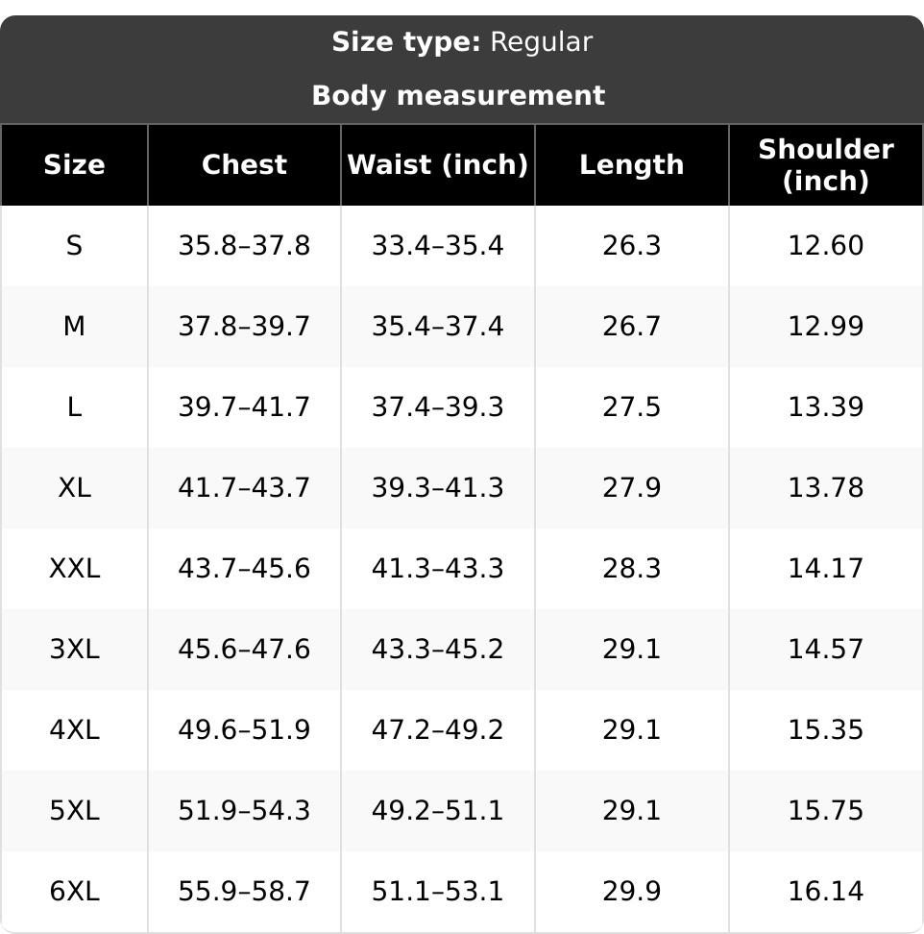The image size is (924, 934).
Task: Select the S size row label
Action: (x=74, y=245)
